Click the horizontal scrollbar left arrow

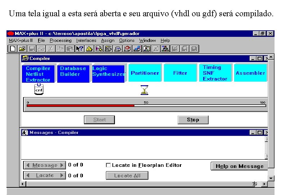pos(23,184)
